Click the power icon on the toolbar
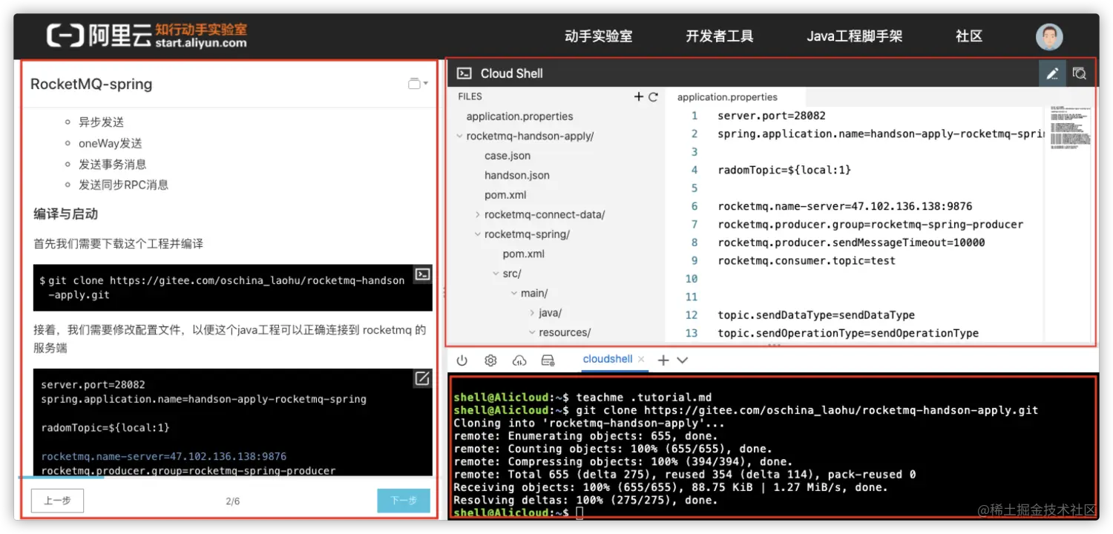1113x534 pixels. click(x=462, y=360)
